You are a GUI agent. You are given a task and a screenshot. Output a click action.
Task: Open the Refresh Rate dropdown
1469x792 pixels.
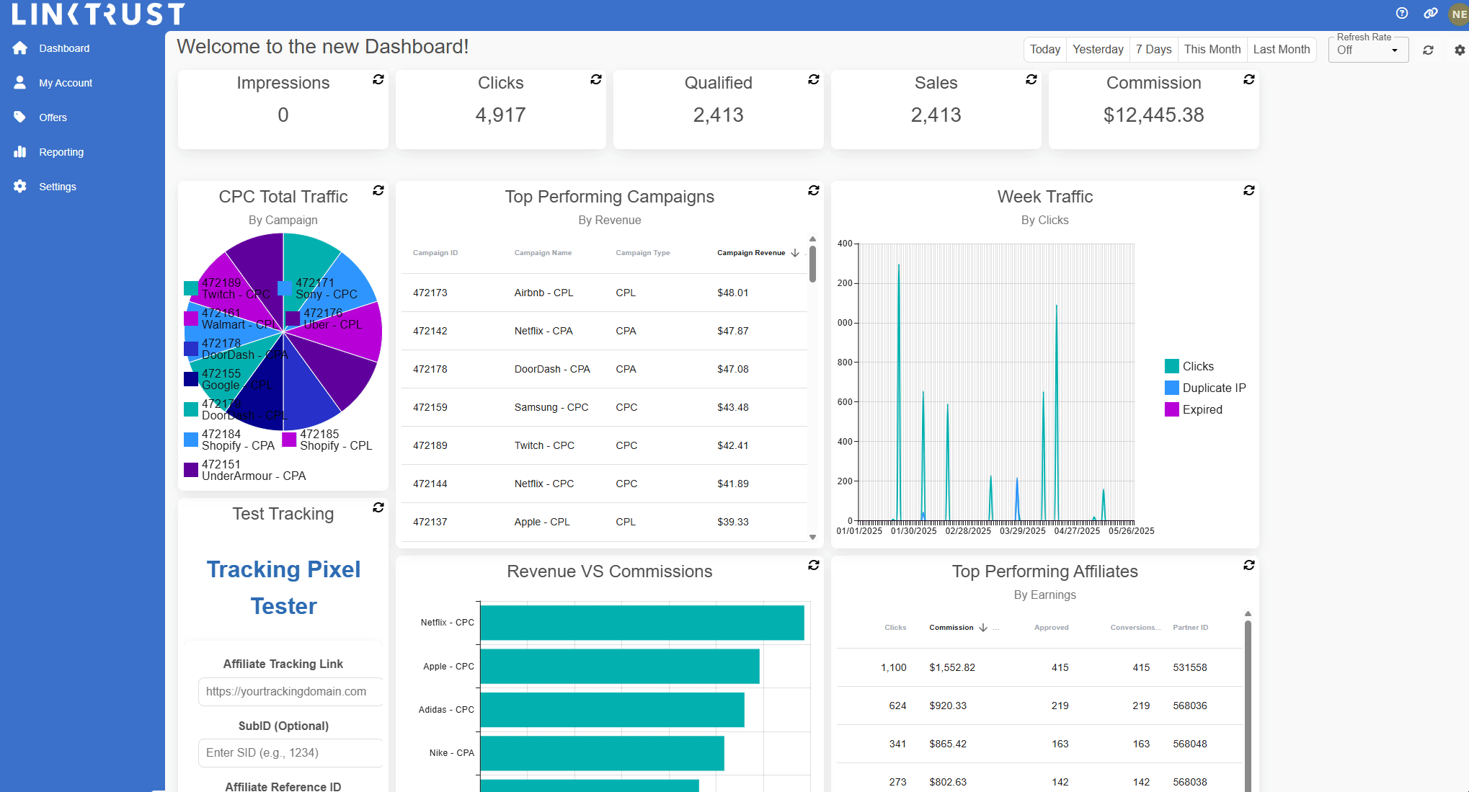1368,50
